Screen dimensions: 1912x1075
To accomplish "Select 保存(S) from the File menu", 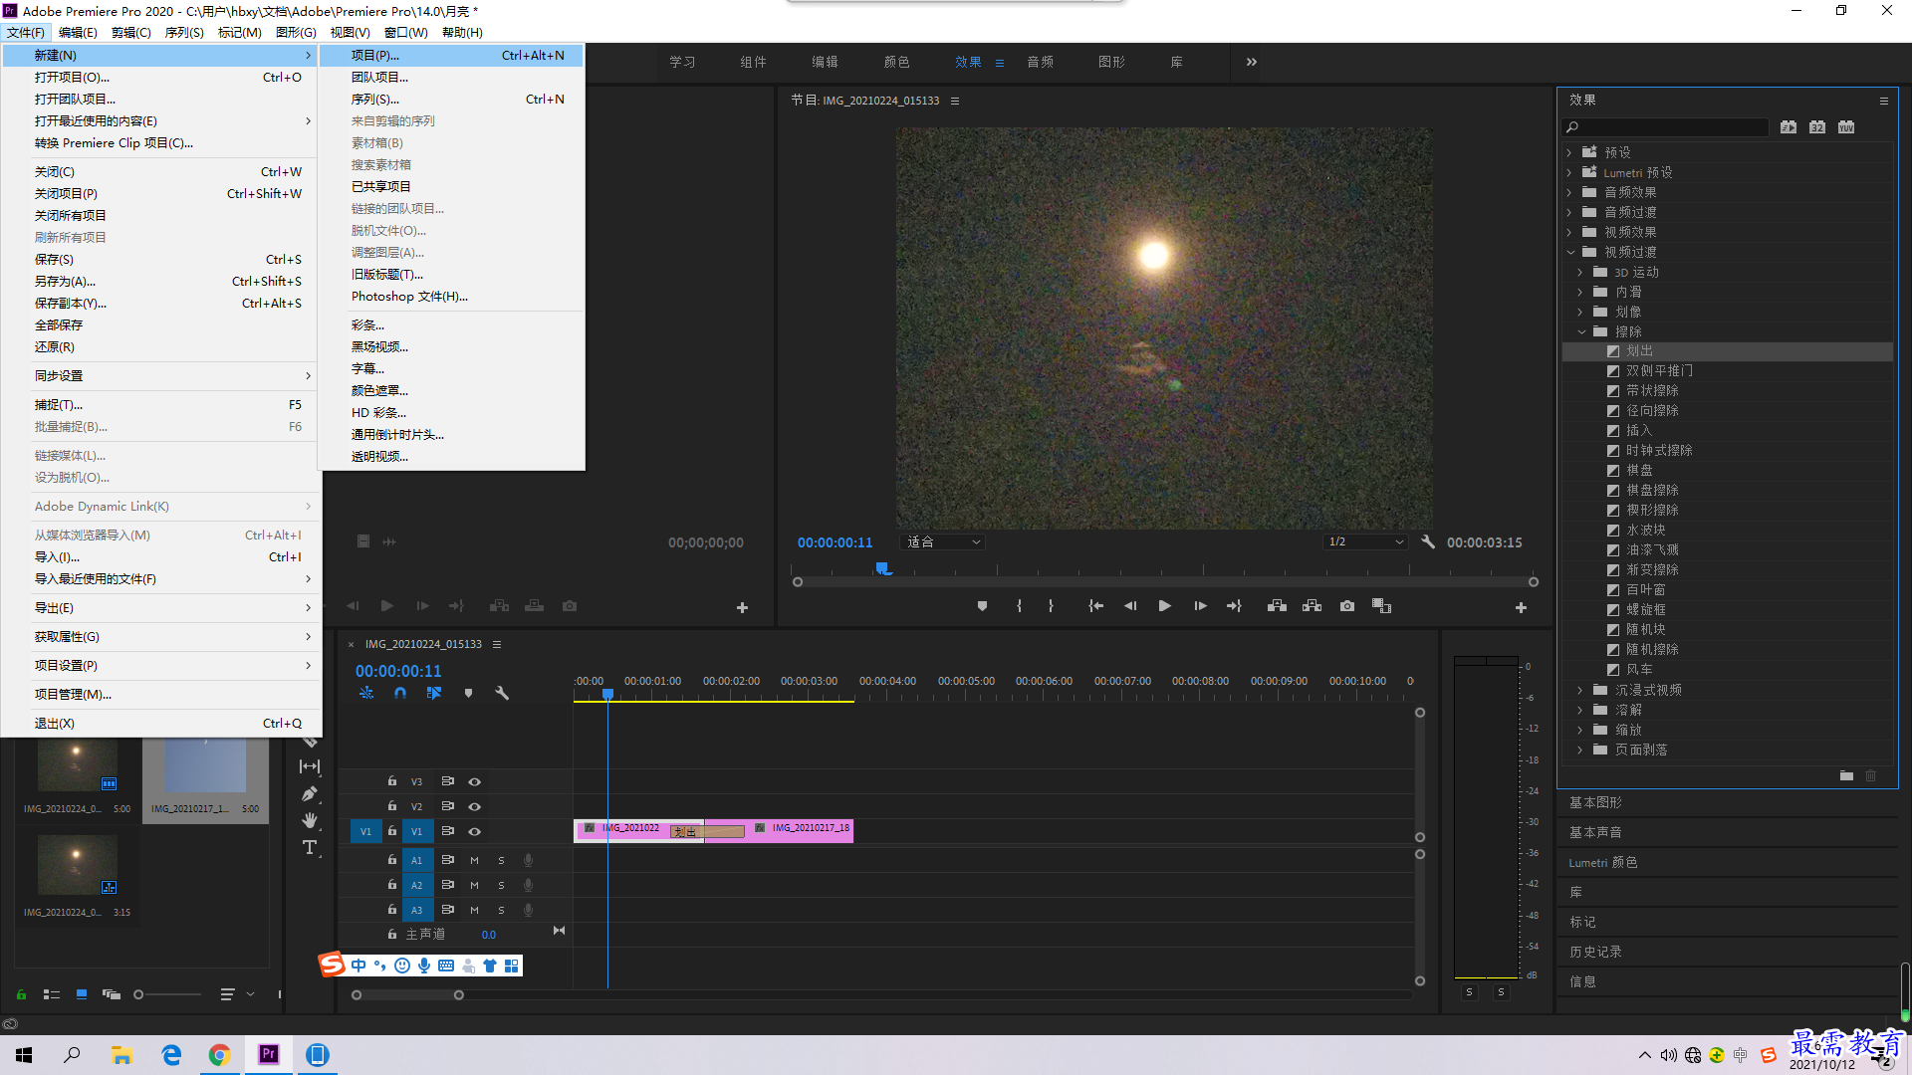I will click(x=161, y=260).
